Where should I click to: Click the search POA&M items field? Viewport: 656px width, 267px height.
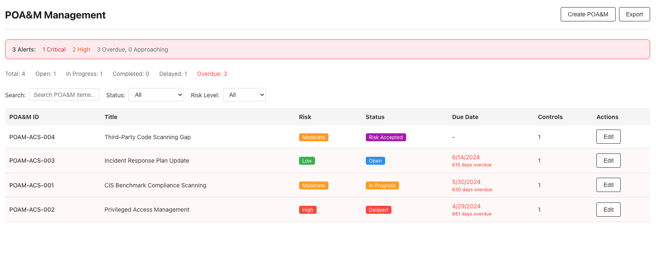point(64,95)
